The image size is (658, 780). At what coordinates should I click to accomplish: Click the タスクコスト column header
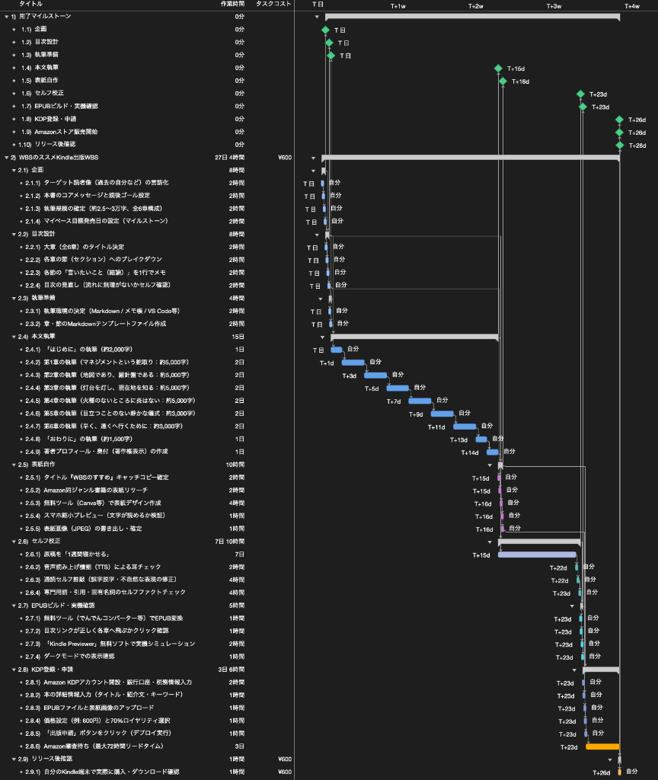[273, 4]
